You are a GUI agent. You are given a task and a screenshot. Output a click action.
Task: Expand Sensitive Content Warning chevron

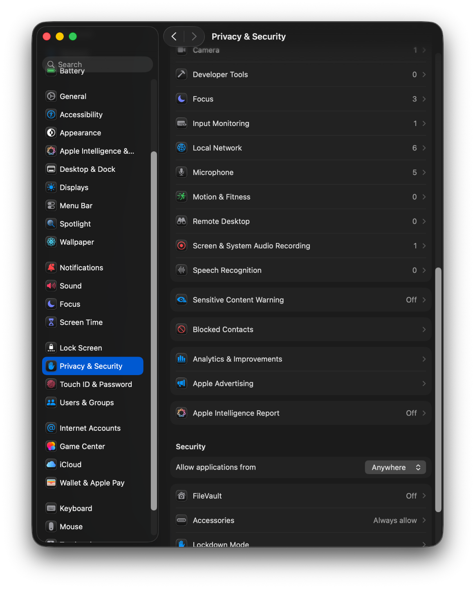point(424,300)
